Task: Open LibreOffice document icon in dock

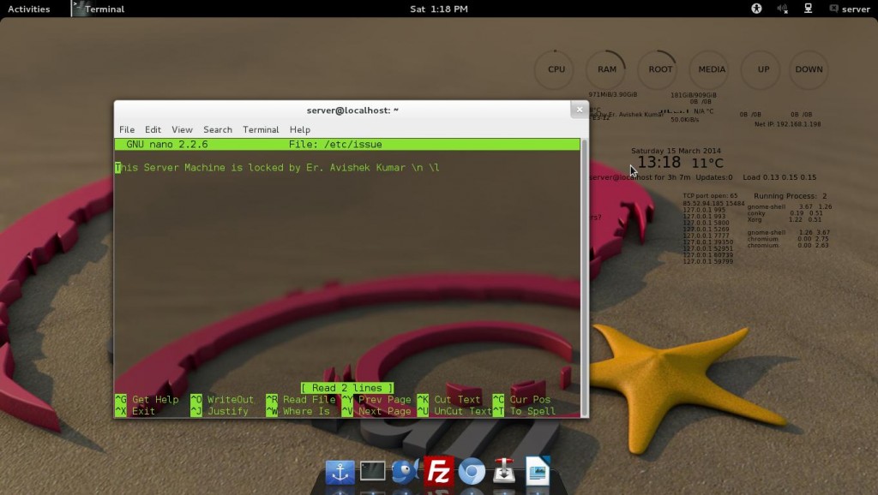Action: coord(537,472)
